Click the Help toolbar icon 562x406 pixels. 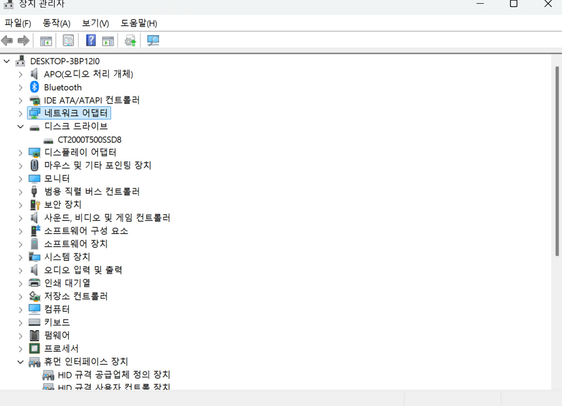[x=91, y=40]
